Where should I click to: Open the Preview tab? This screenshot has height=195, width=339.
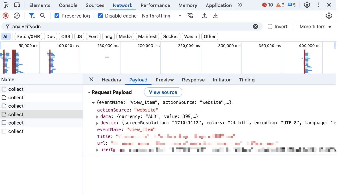click(x=165, y=80)
